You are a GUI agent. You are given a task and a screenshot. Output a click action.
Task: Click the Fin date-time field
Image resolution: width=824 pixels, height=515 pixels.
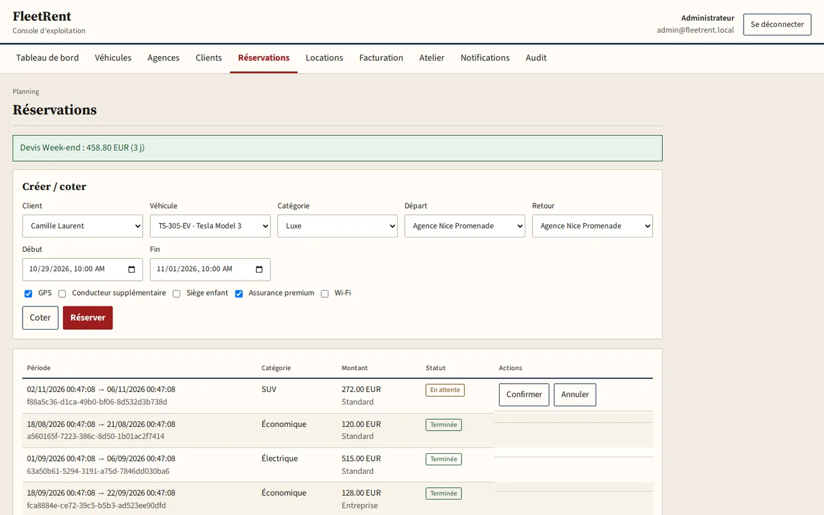click(210, 270)
